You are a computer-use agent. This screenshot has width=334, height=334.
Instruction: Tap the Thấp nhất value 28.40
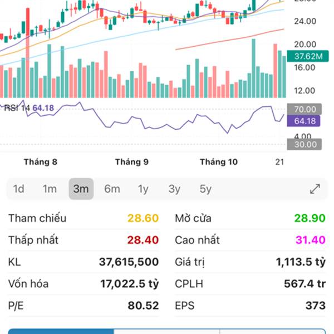[143, 240]
